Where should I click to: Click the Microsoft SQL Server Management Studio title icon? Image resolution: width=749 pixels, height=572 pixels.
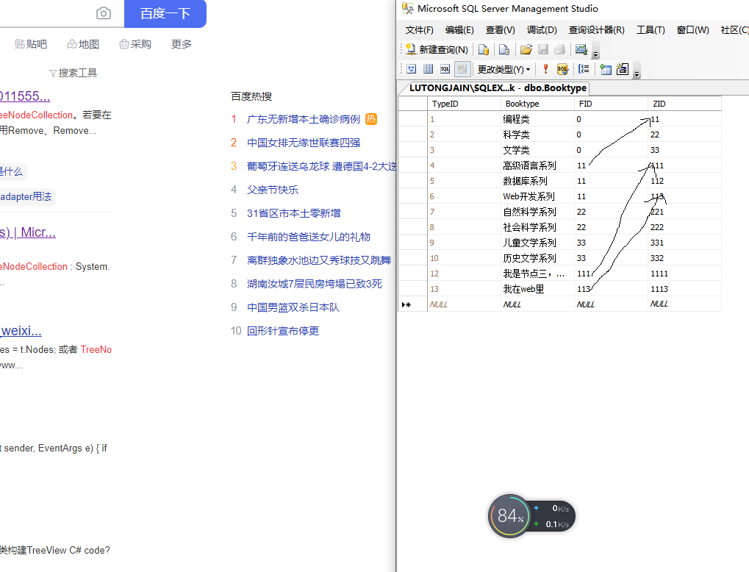click(x=407, y=8)
